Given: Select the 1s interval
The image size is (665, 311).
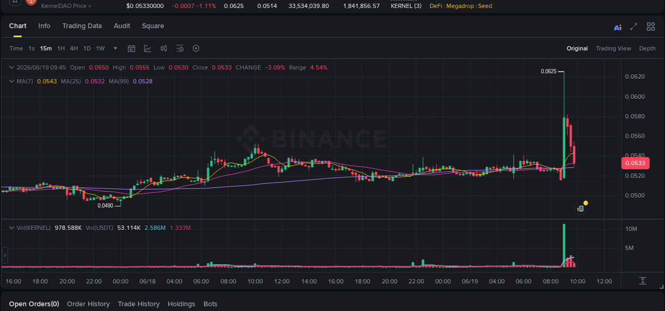Looking at the screenshot, I should (x=31, y=48).
